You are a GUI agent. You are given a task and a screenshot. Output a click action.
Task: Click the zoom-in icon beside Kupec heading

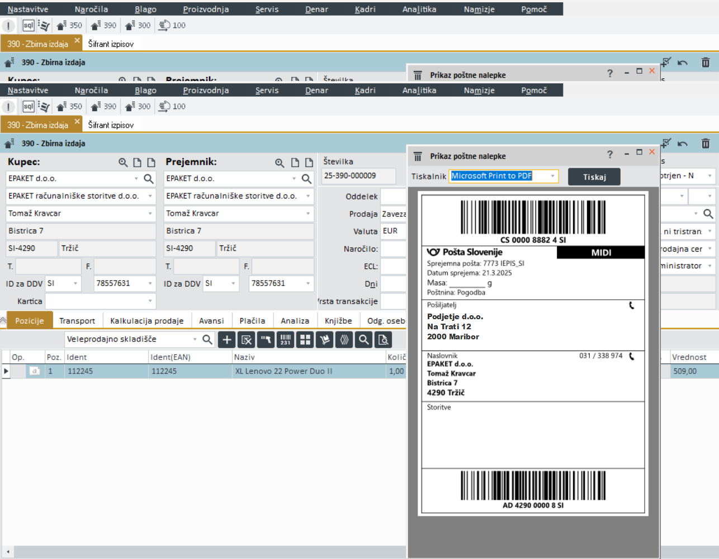click(123, 163)
